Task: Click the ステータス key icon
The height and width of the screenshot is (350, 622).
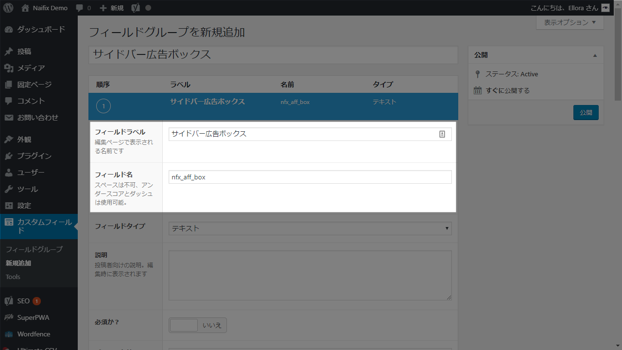Action: coord(478,74)
